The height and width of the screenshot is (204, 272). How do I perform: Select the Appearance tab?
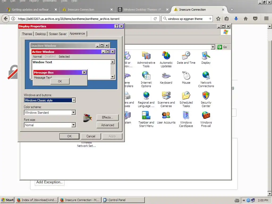[x=77, y=33]
